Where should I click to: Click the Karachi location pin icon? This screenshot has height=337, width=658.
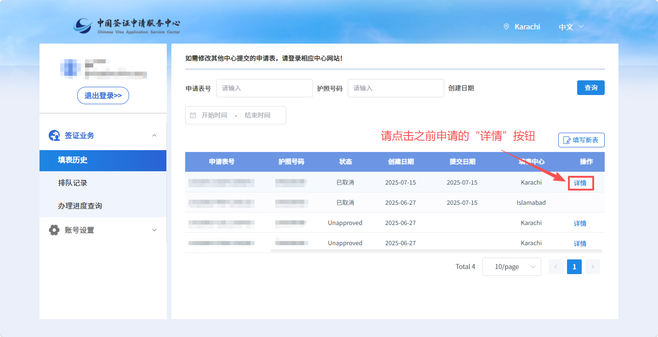(x=506, y=27)
